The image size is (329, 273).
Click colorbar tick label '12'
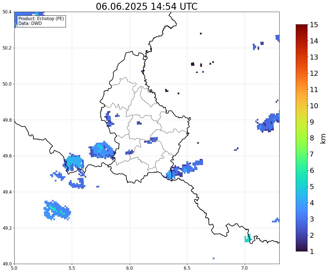click(314, 73)
